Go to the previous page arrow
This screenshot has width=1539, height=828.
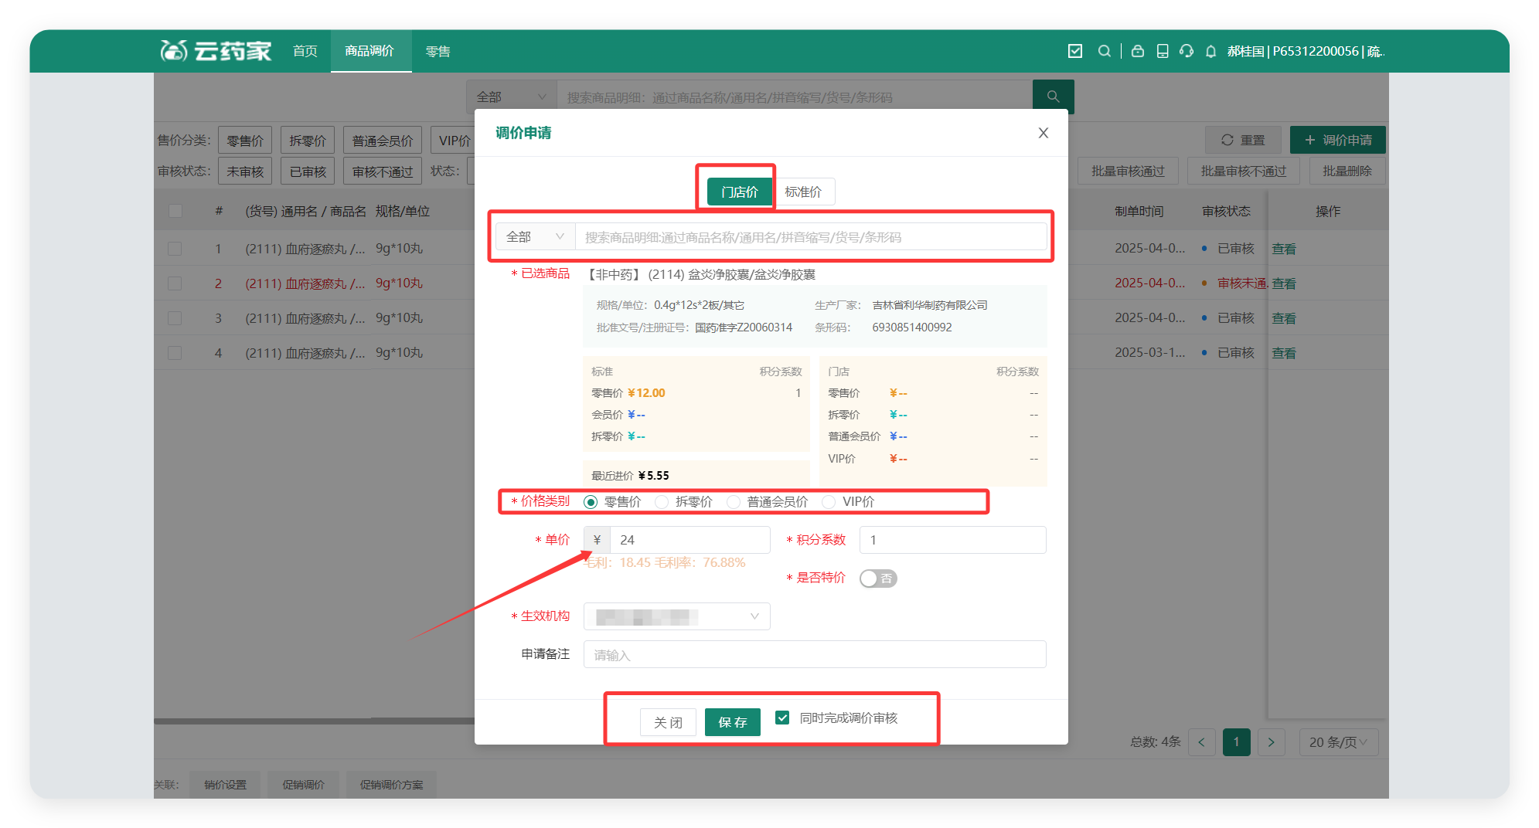pos(1201,741)
